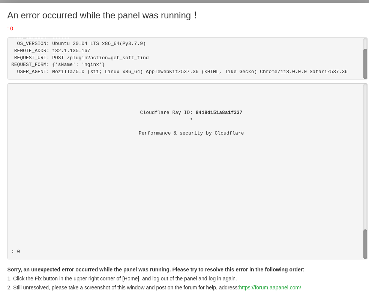This screenshot has width=369, height=301.
Task: Click "Performance & security by Cloudflare" text
Action: 191,133
